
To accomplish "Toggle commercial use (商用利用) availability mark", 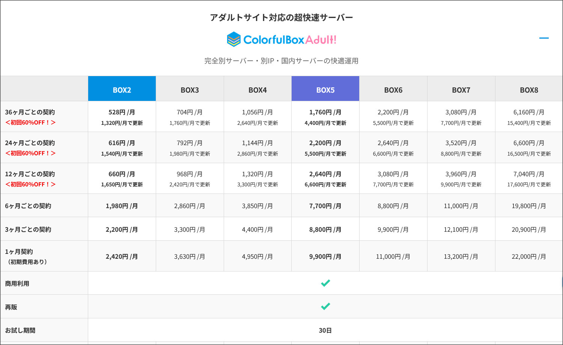I will 325,283.
